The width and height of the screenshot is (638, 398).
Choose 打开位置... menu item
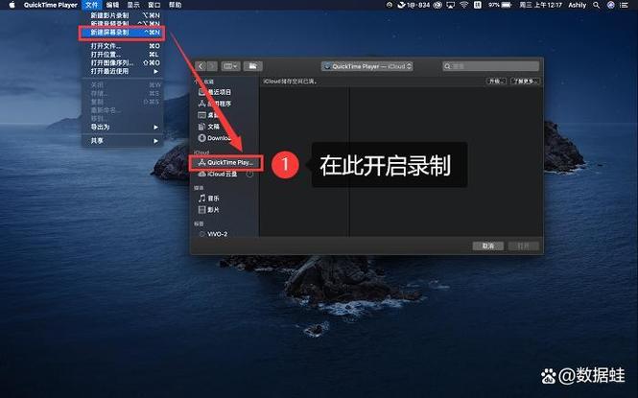click(123, 55)
